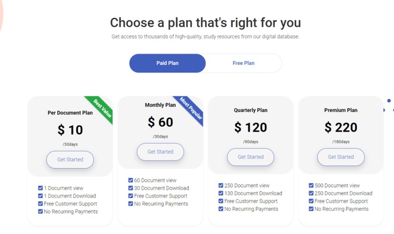Toggle the 1 Document view checkbox
The image size is (394, 234).
(41, 188)
